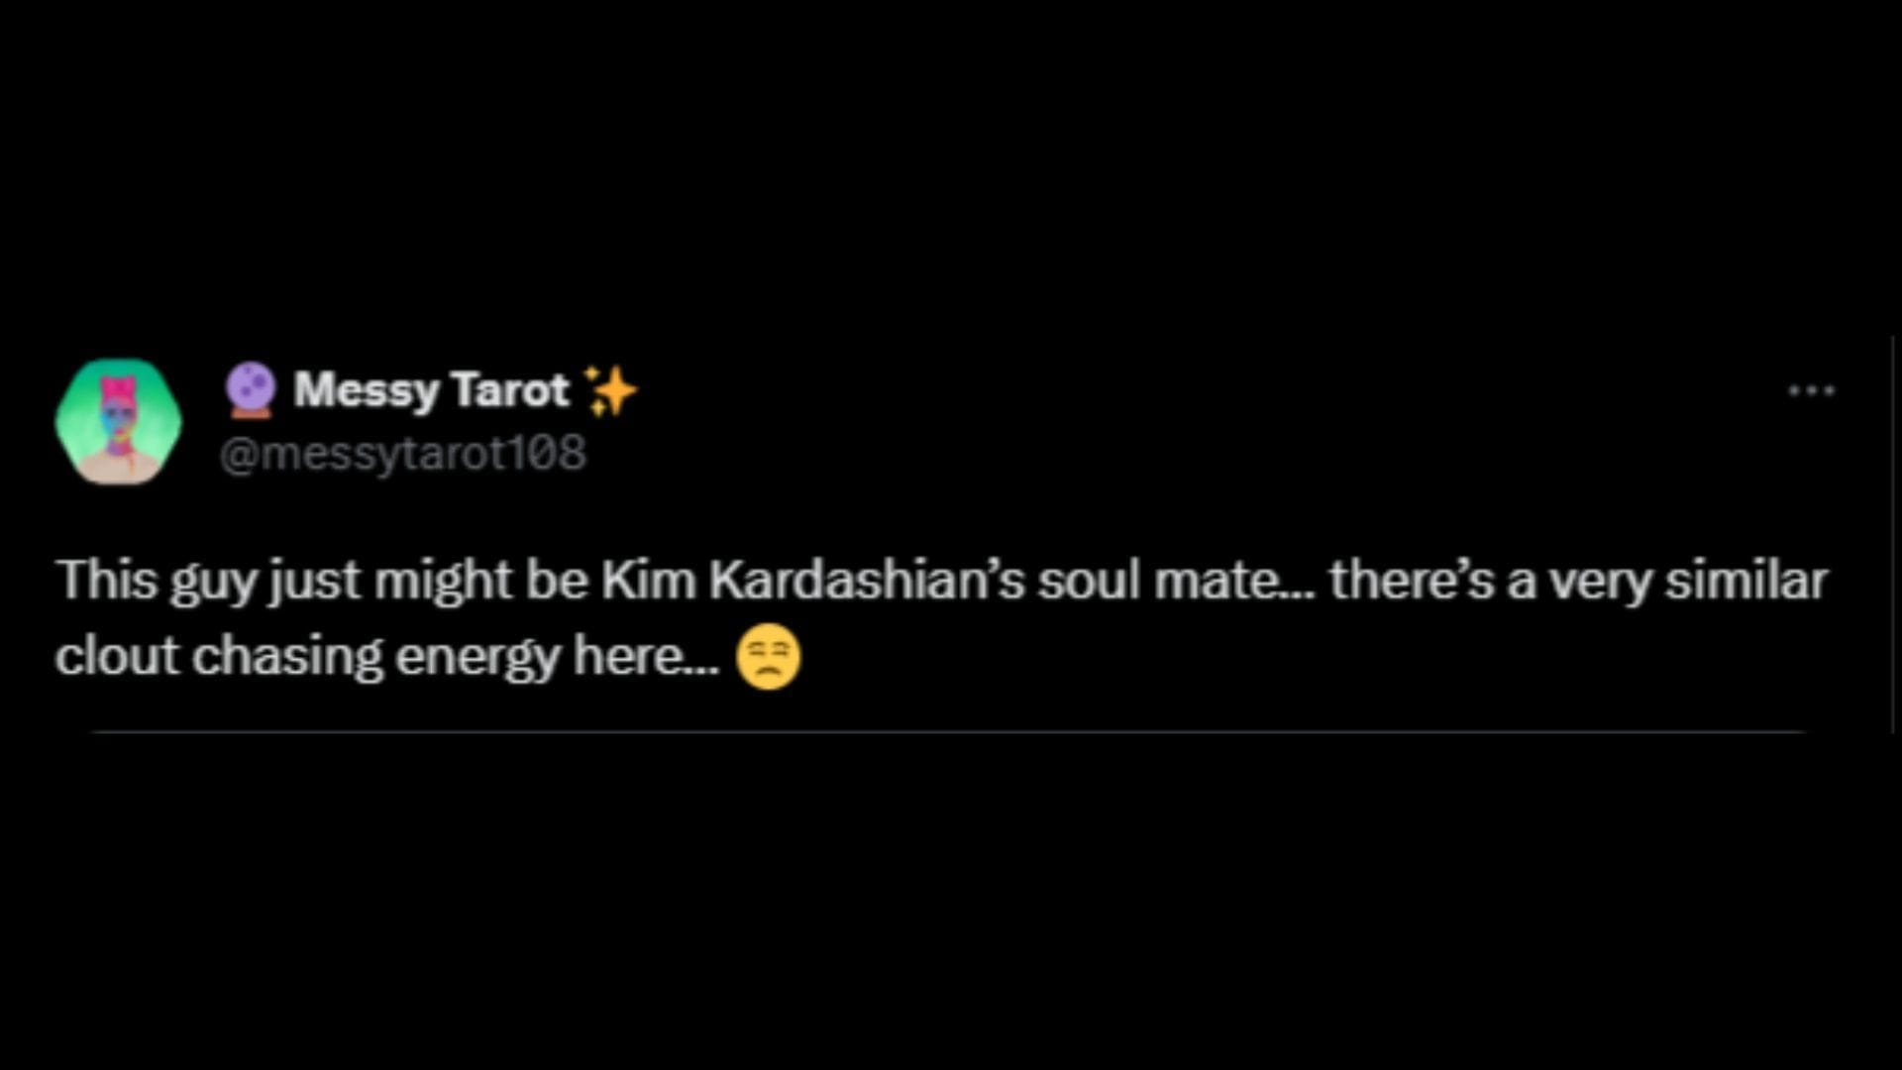Viewport: 1902px width, 1070px height.
Task: Click the words "Kim Kardashian's" in the tweet
Action: [x=812, y=580]
